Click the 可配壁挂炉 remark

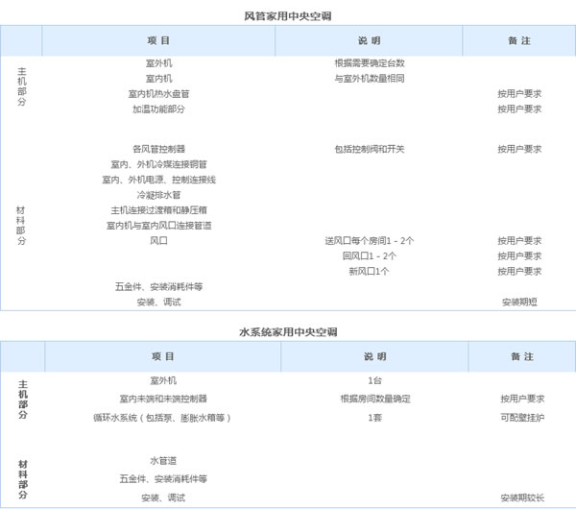pos(521,418)
